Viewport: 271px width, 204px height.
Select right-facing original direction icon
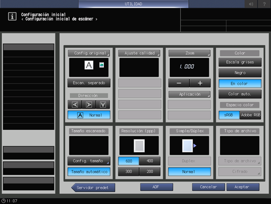click(89, 105)
